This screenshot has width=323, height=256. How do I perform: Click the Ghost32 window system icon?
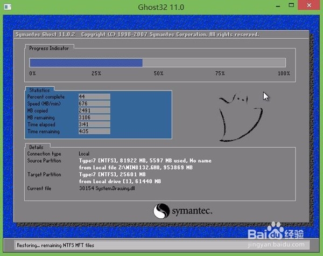click(x=8, y=7)
